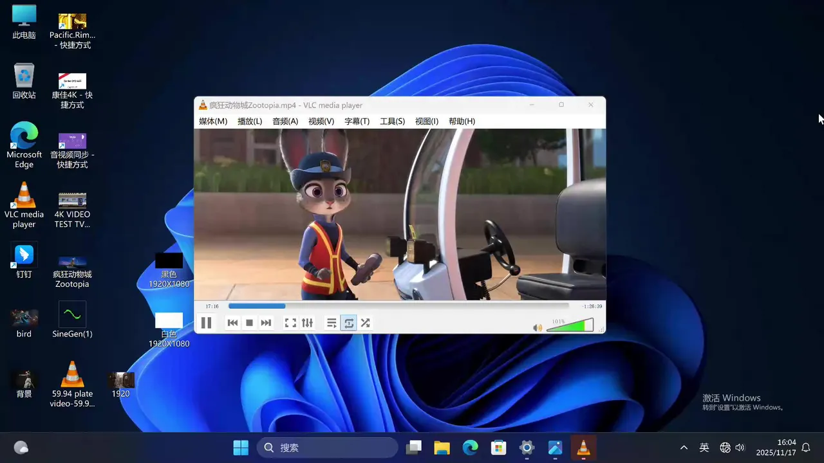
Task: Open the 帮助(H) menu
Action: pos(462,121)
